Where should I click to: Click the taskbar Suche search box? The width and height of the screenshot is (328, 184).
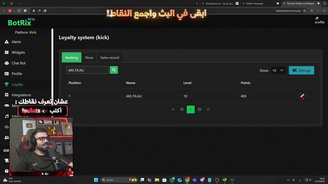tap(119, 180)
